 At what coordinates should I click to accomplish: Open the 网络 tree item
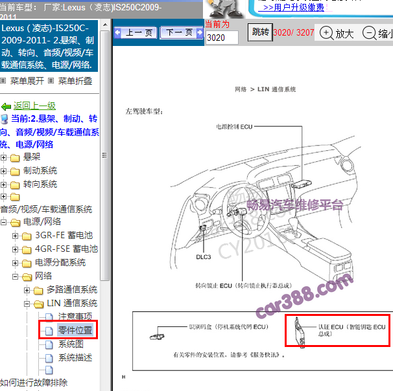click(x=43, y=276)
